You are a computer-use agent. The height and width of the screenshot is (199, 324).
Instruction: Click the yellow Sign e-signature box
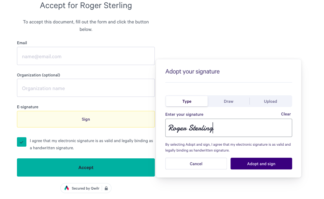coord(86,119)
